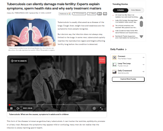Pause the tuberculosis video
163x131 pixels.
[11, 108]
